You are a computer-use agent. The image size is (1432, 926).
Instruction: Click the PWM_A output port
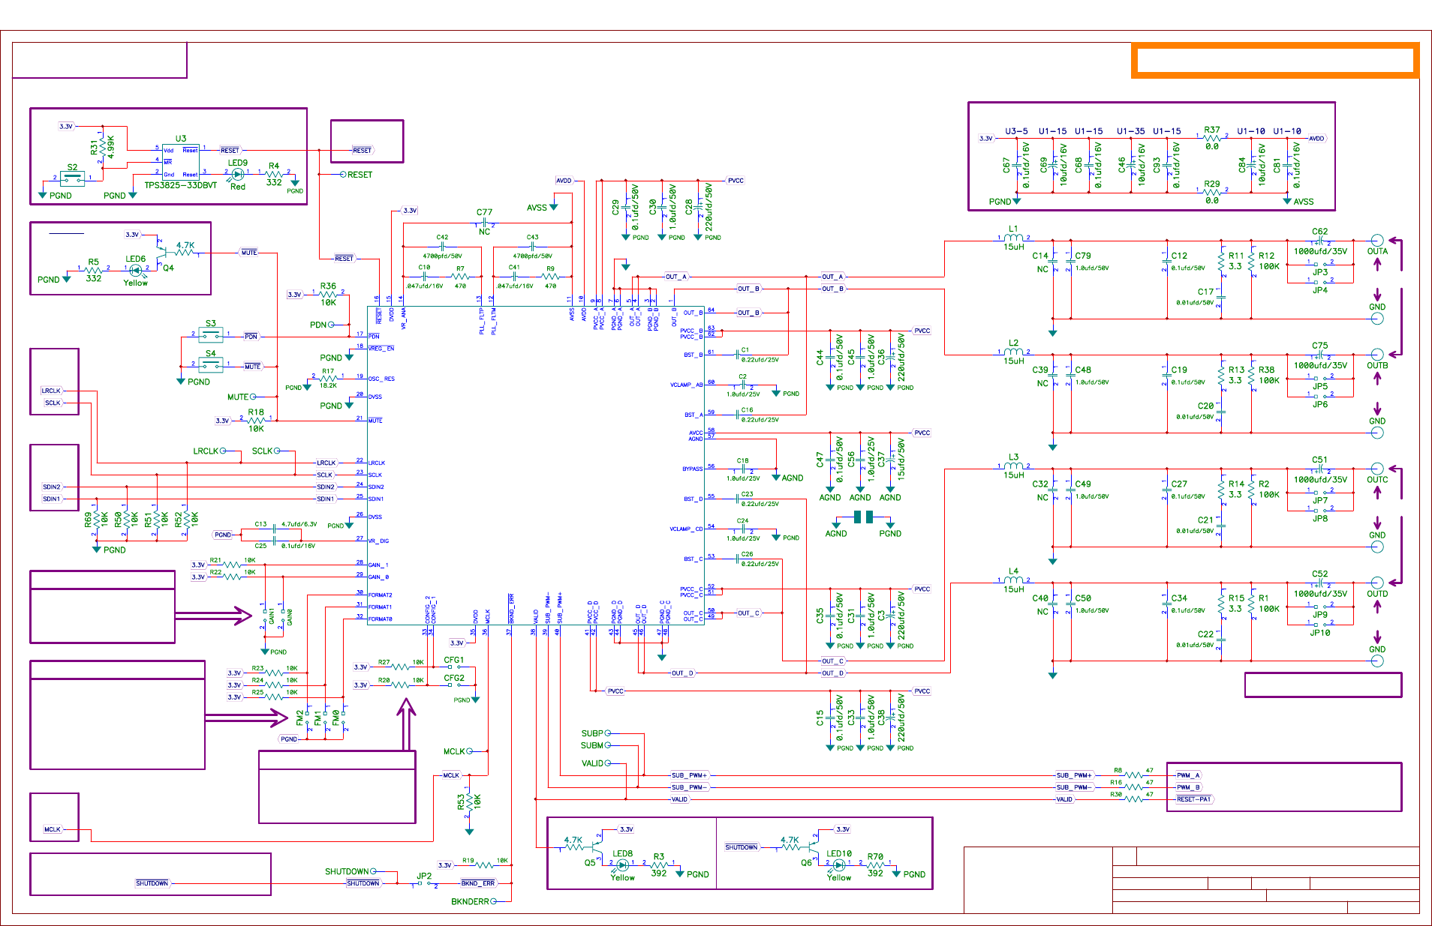pyautogui.click(x=1189, y=775)
